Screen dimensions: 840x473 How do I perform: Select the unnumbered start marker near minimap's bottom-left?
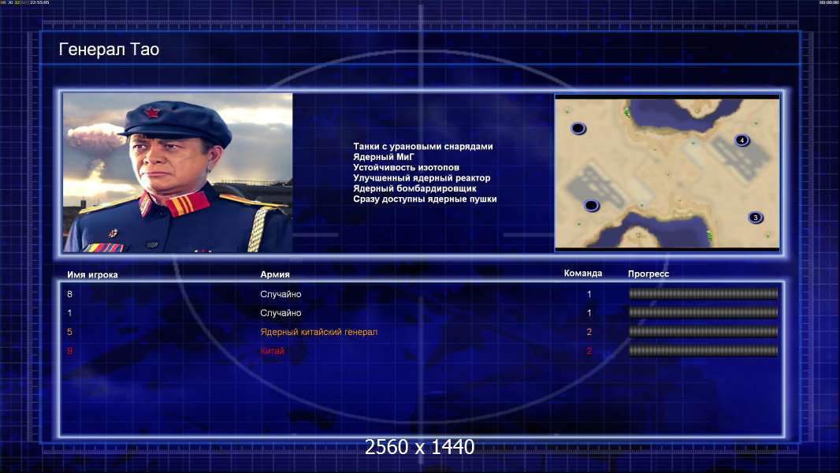[591, 205]
